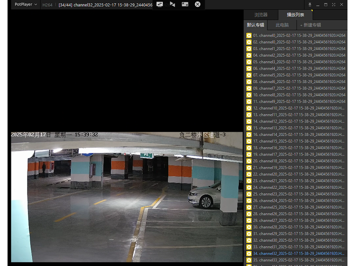Viewport: 355px width, 266px height.
Task: Open the PotPlayer main menu dropdown
Action: click(x=26, y=4)
